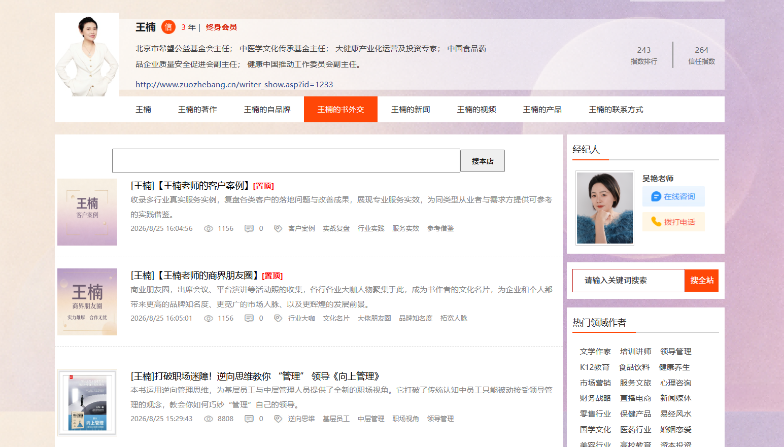Open 向上管理 book cover thumbnail
Image resolution: width=784 pixels, height=447 pixels.
click(x=87, y=403)
